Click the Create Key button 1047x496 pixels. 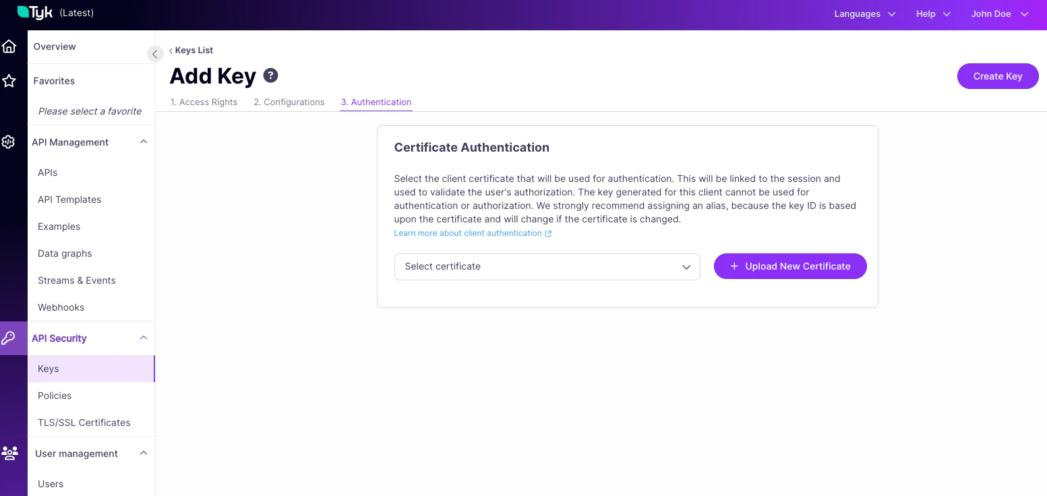(x=998, y=76)
